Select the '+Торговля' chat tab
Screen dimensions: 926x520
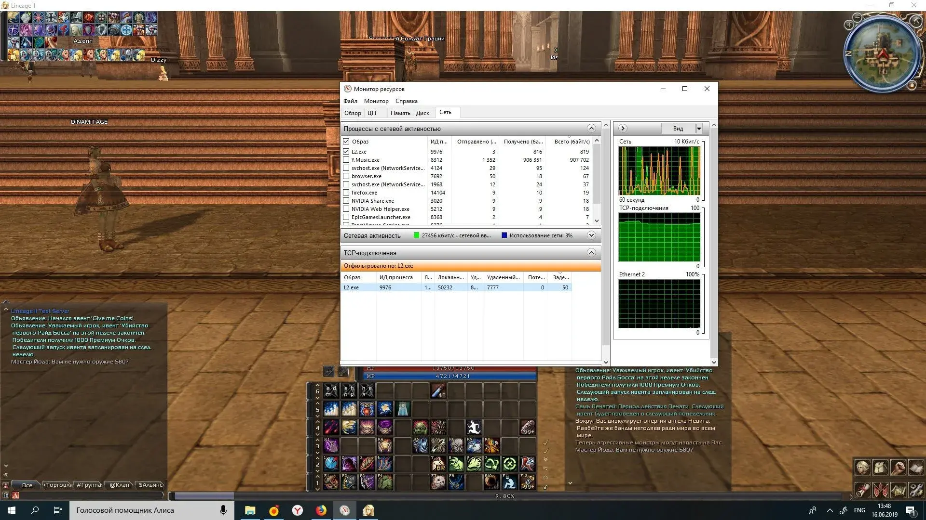point(58,485)
